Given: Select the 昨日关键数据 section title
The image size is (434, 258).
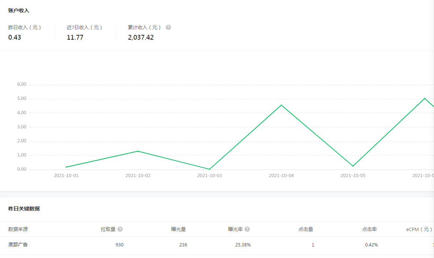Looking at the screenshot, I should [x=24, y=209].
